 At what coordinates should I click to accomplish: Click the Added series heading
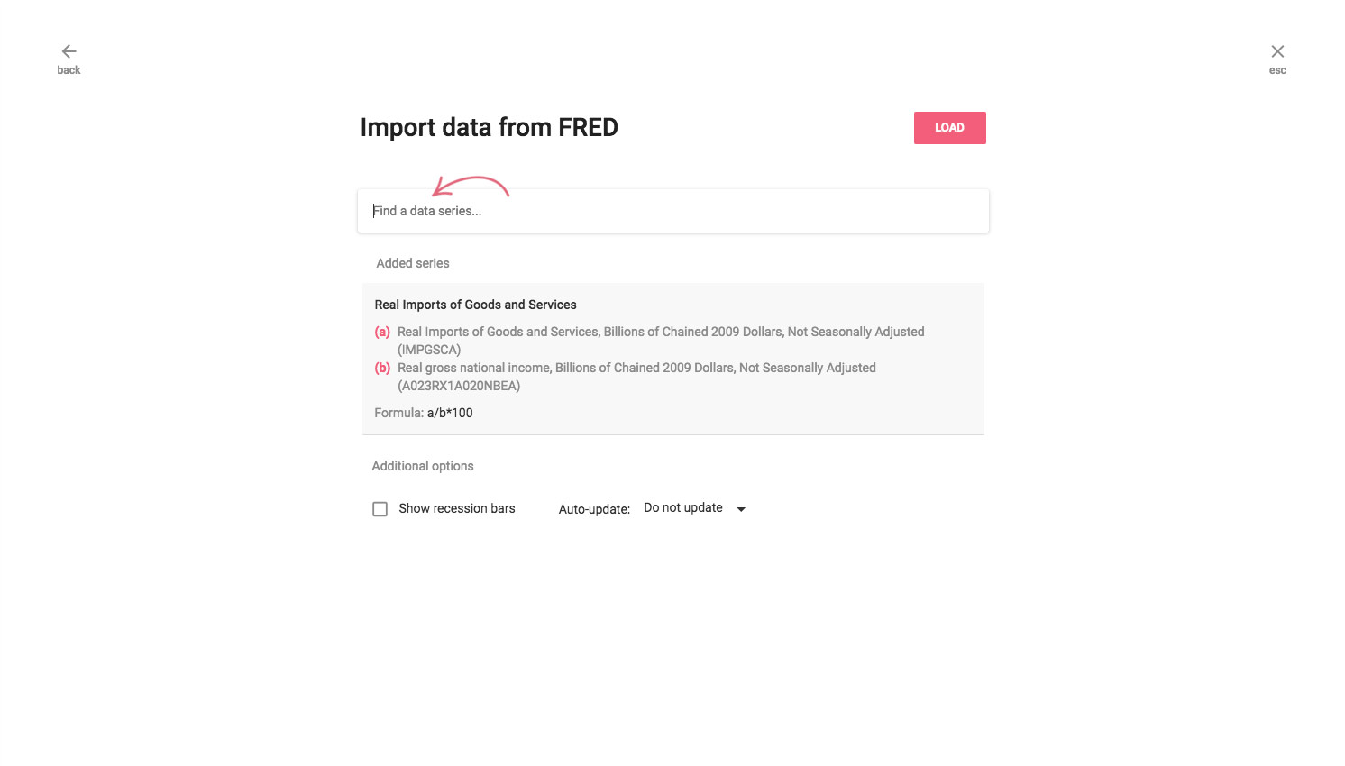coord(413,263)
